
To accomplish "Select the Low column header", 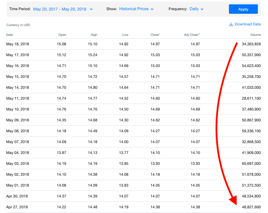I will (125, 35).
